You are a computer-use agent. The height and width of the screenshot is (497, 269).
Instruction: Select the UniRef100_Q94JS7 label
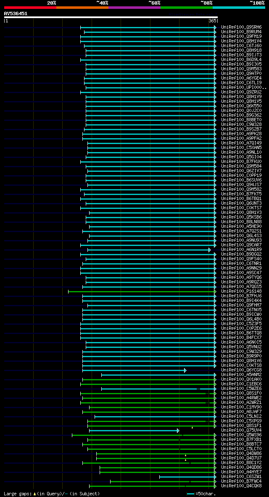[x=241, y=185]
